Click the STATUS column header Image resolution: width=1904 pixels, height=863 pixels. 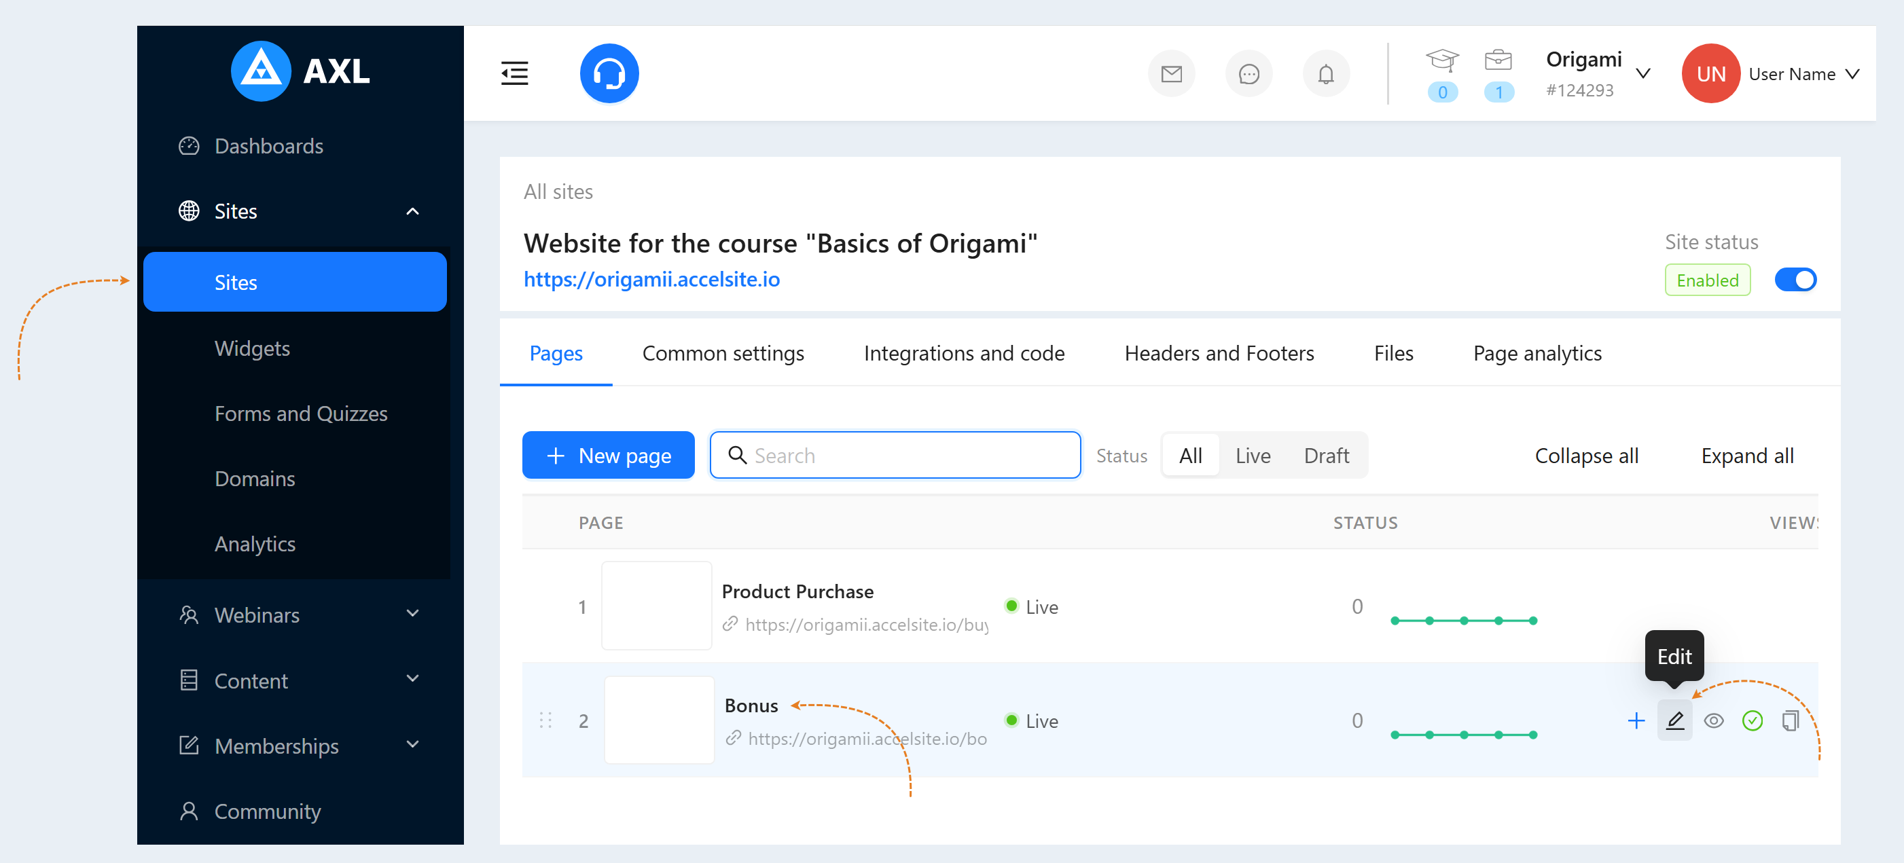coord(1365,522)
